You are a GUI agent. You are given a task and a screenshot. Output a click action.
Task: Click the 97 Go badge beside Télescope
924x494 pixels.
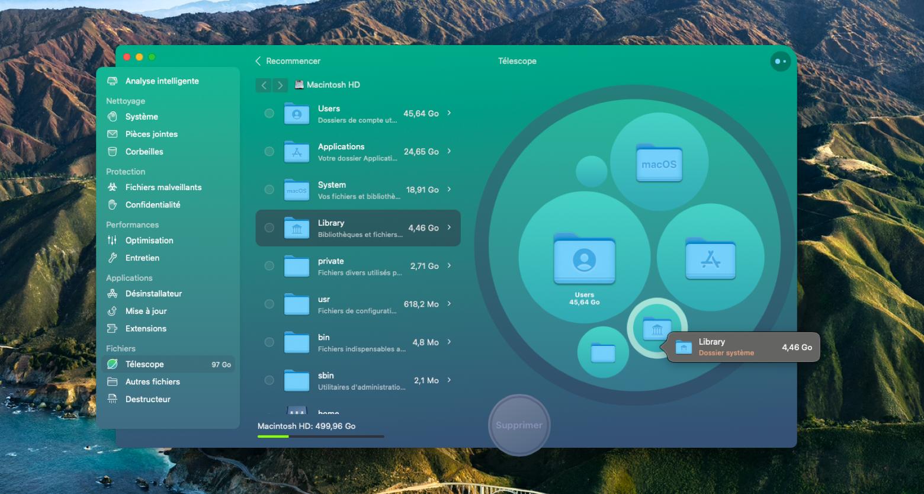tap(221, 365)
